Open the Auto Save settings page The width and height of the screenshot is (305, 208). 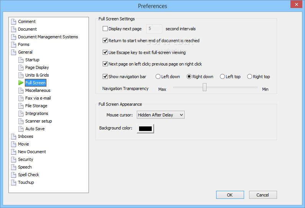(x=35, y=129)
